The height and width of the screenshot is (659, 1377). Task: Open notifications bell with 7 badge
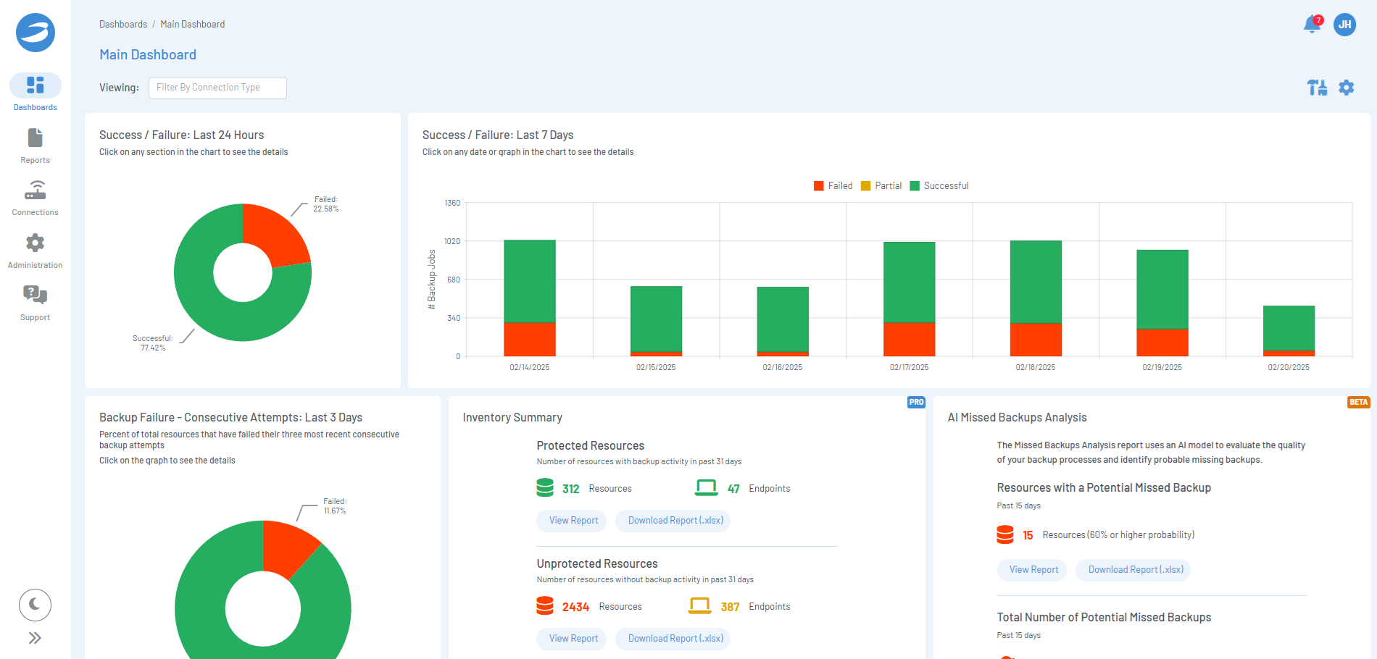click(x=1312, y=24)
